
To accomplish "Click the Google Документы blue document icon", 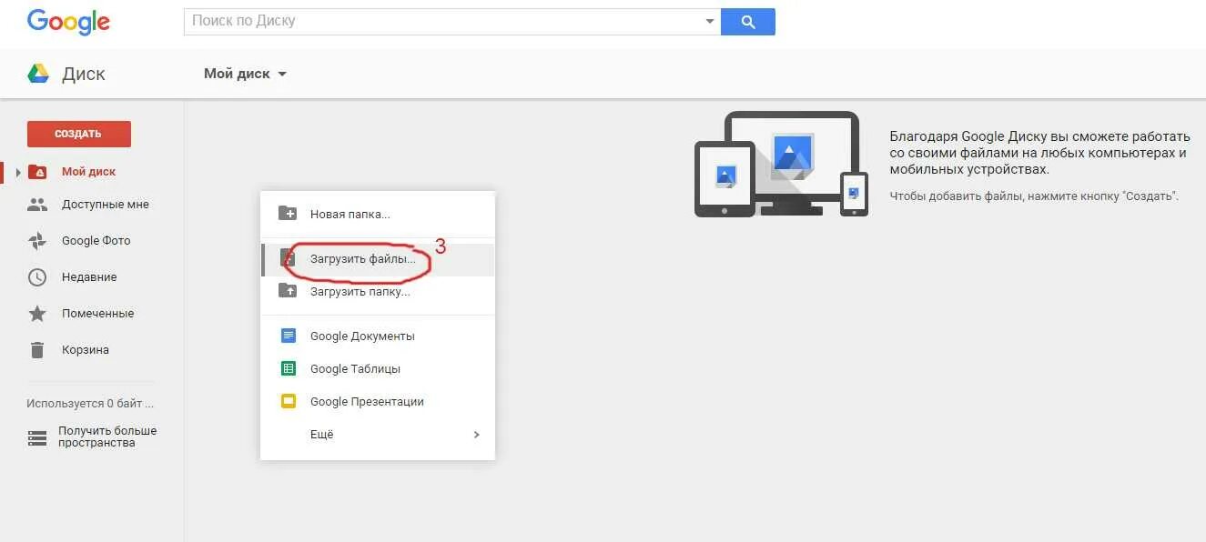I will pos(288,336).
